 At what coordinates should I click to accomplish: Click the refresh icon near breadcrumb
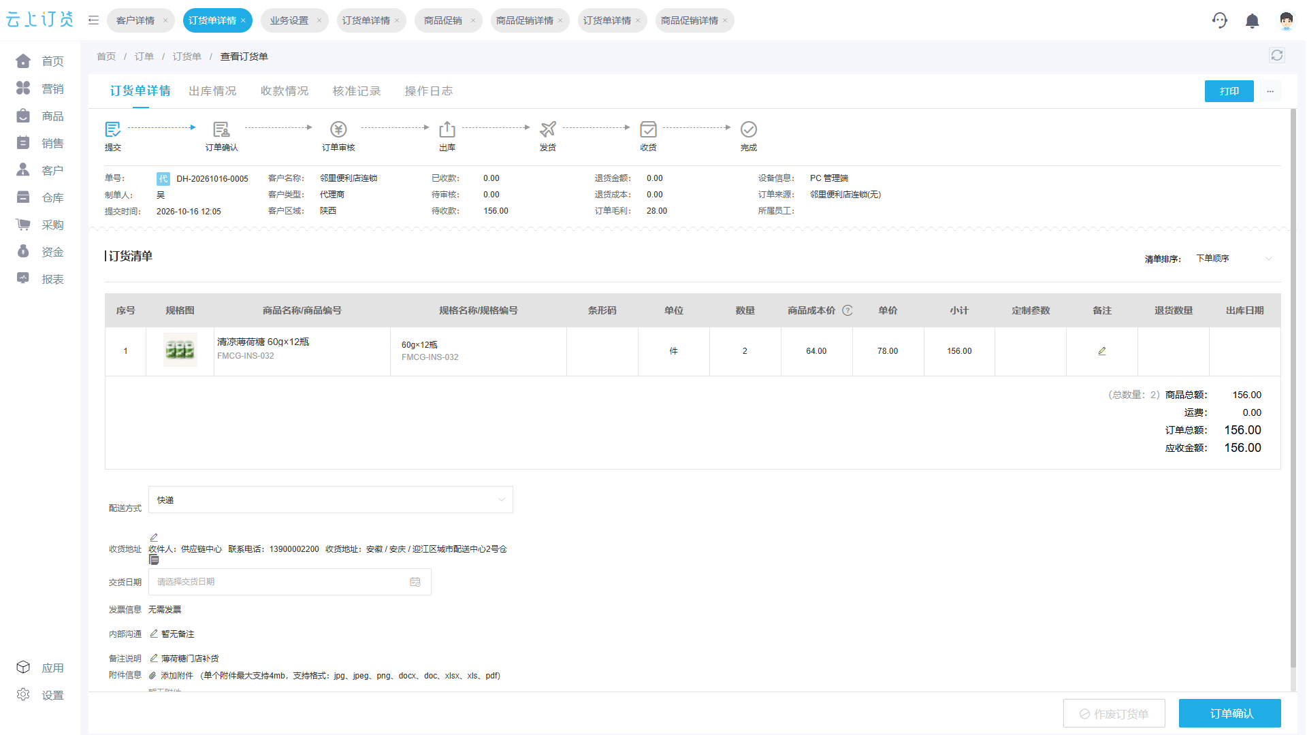point(1277,56)
